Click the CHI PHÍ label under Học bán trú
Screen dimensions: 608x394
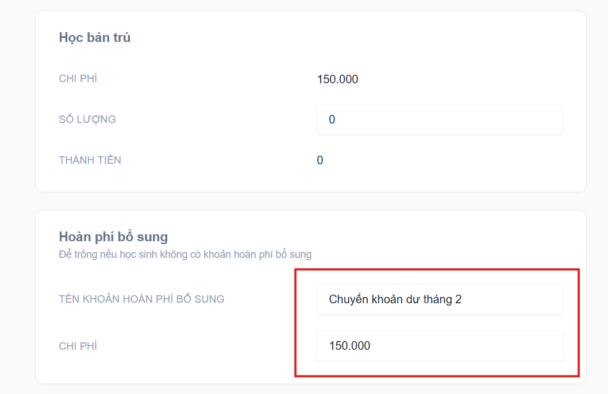(x=78, y=79)
